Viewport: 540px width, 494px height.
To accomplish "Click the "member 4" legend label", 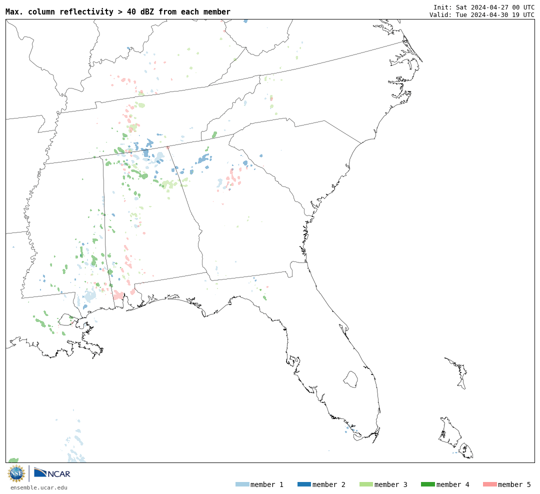I will click(452, 484).
